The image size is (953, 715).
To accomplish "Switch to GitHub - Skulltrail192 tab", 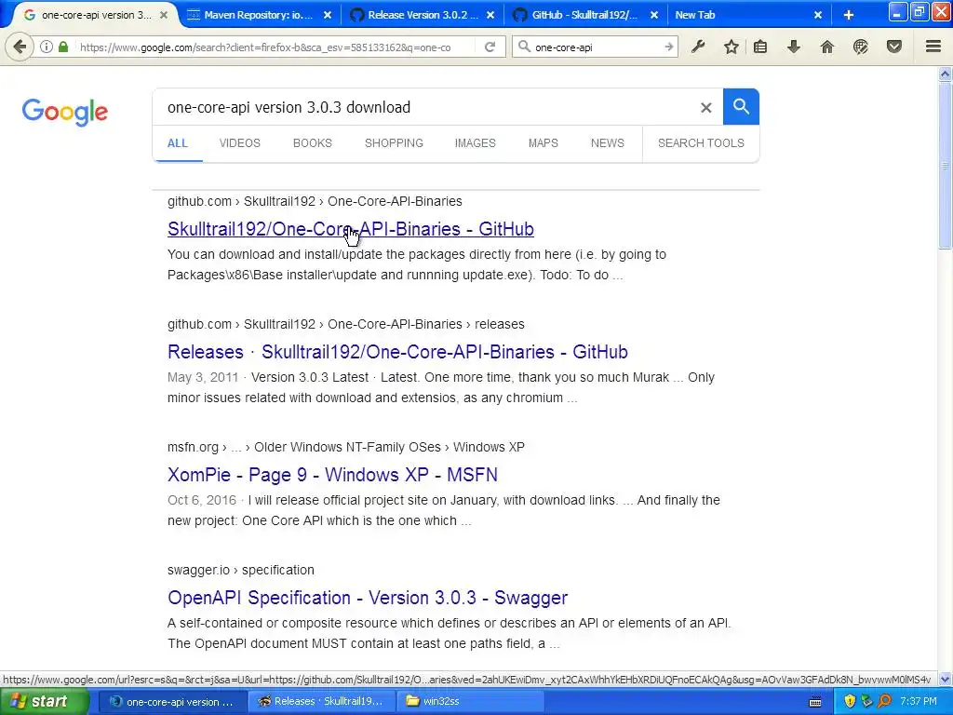I will pos(584,15).
